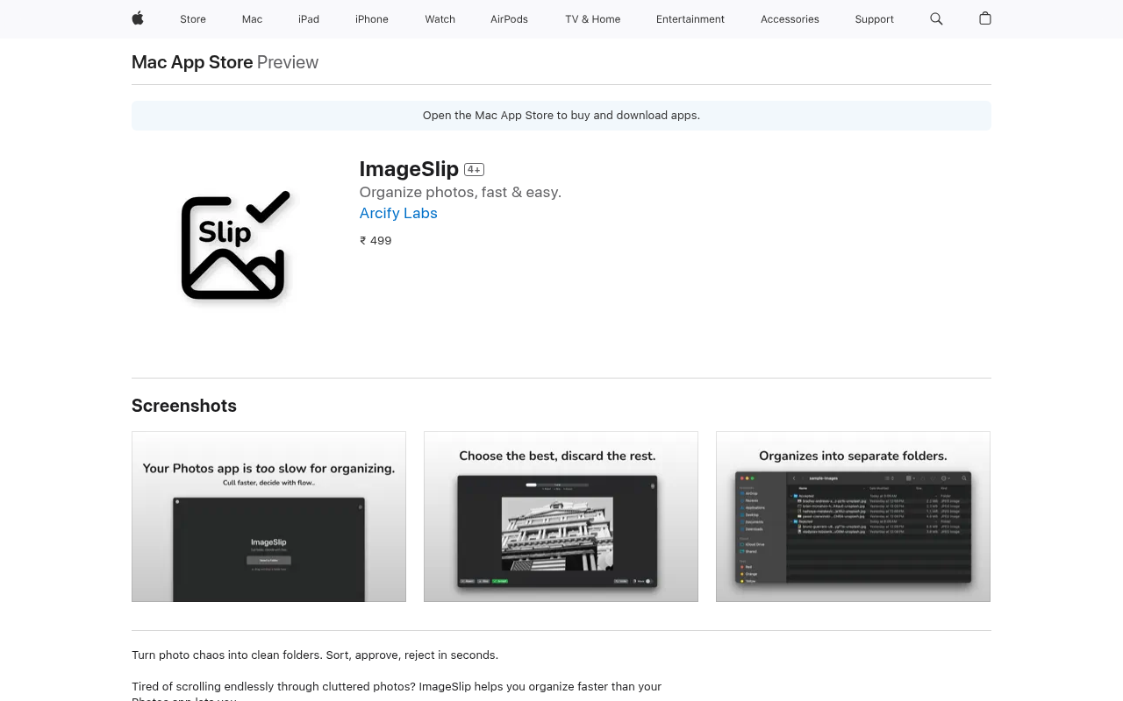Open the iPhone section in navigation
The image size is (1123, 701).
pos(371,19)
